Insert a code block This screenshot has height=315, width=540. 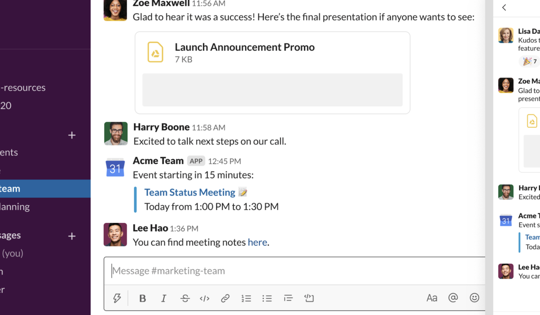[x=309, y=298]
